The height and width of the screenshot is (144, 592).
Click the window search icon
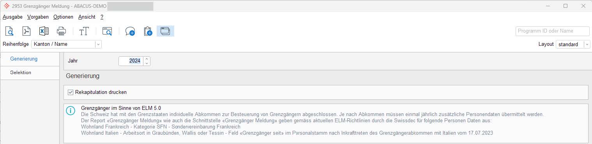point(107,31)
